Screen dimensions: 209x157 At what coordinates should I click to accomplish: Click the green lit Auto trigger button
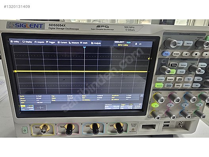coord(173,72)
